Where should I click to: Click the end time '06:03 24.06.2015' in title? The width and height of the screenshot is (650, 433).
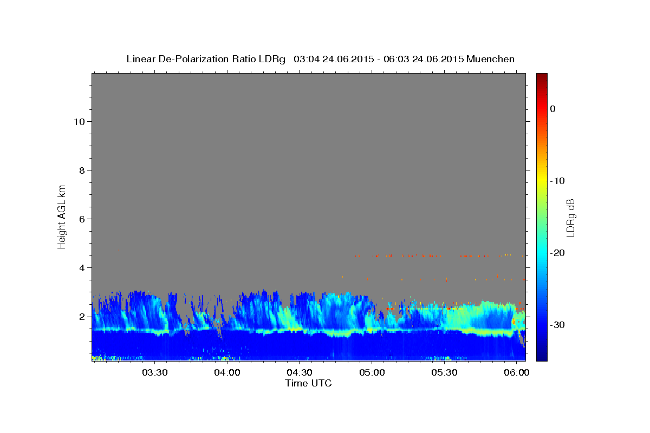click(x=423, y=59)
